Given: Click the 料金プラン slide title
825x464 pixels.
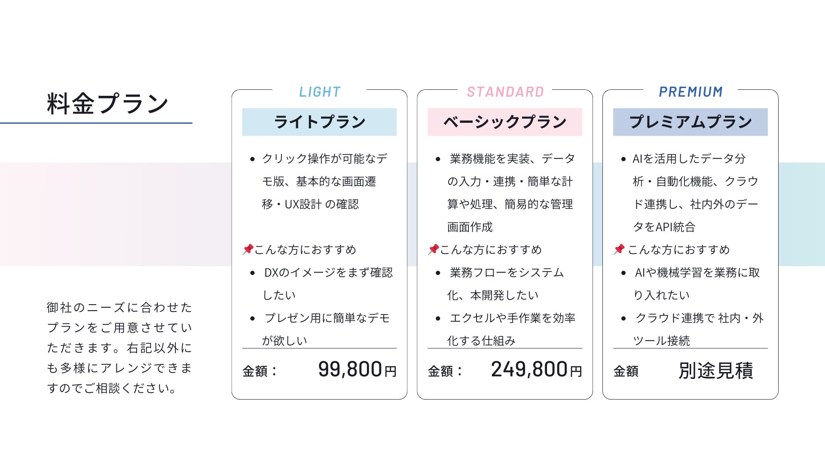Looking at the screenshot, I should (x=107, y=104).
